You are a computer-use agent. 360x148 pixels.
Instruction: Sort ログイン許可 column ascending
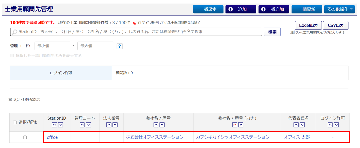(x=330, y=125)
